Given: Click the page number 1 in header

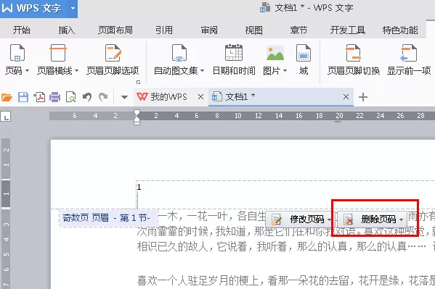Looking at the screenshot, I should click(139, 187).
